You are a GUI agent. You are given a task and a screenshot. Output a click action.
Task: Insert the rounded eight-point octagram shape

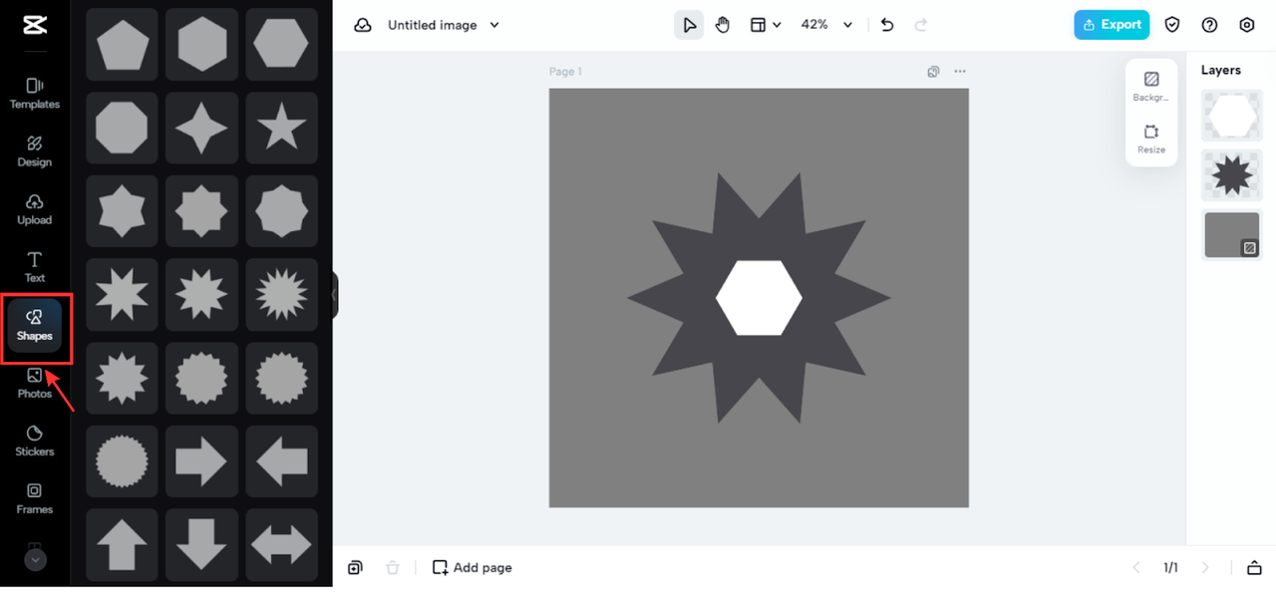point(281,211)
